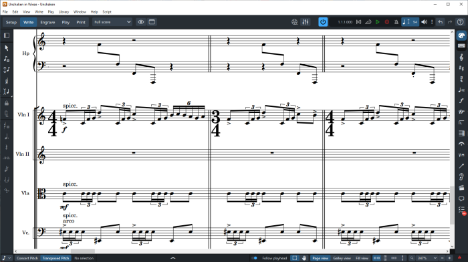Open the Key Signatures panel icon
468x262 pixels.
pos(461,68)
